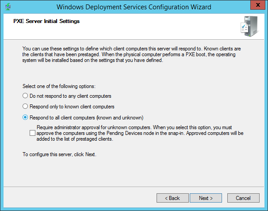Select 'Do not respond to any client computers'

[25, 96]
